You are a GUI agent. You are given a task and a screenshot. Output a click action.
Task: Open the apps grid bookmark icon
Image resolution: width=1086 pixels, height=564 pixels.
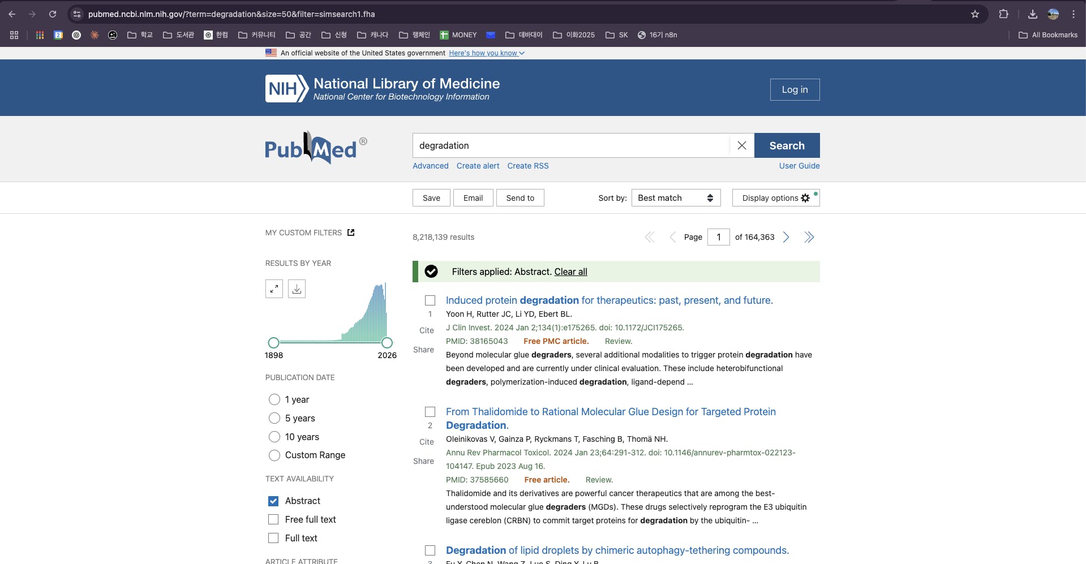[40, 35]
